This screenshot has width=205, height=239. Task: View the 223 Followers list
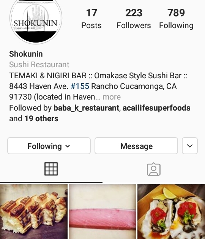pyautogui.click(x=134, y=19)
